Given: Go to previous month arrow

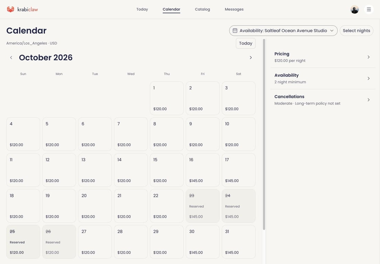Looking at the screenshot, I should 11,58.
